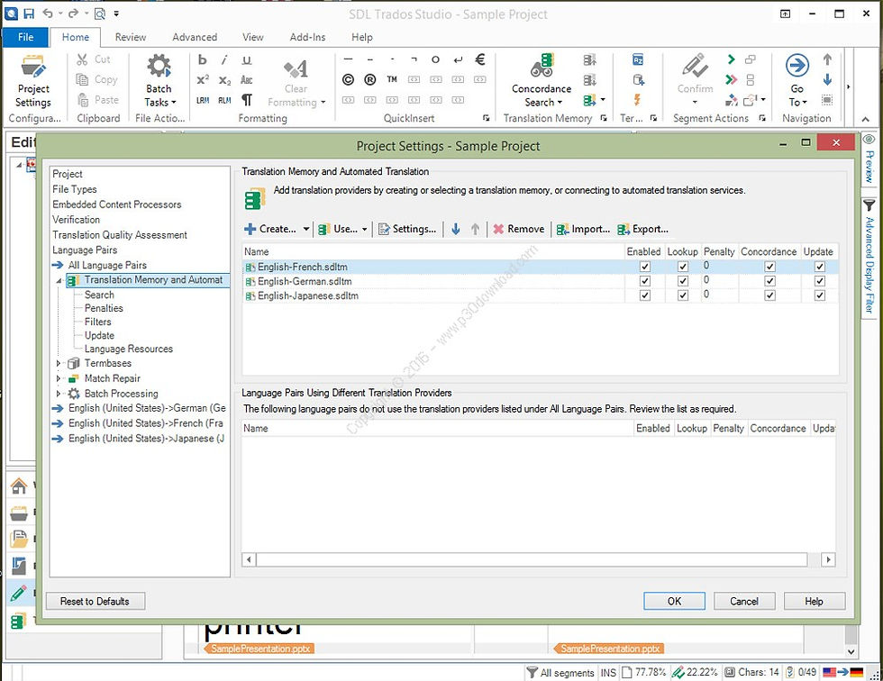The height and width of the screenshot is (681, 883).
Task: Toggle Concordance checkbox for English-French.sdltm
Action: tap(769, 267)
